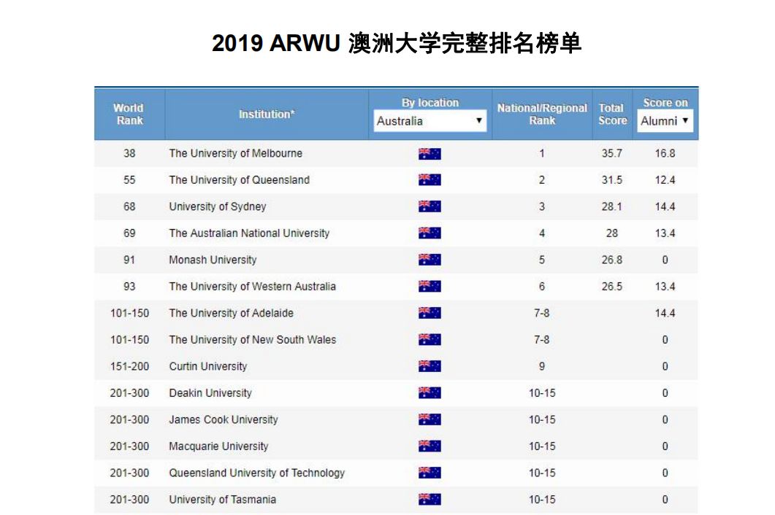Click the flag icon in Monash University row
The height and width of the screenshot is (515, 775).
pyautogui.click(x=430, y=260)
